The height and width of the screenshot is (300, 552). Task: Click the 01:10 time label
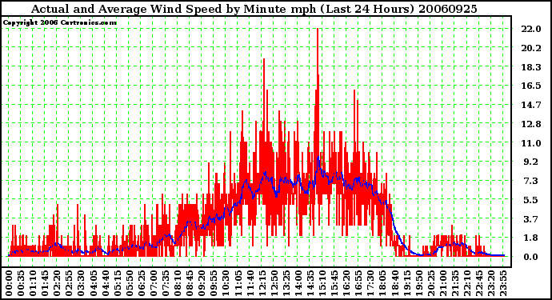coord(33,283)
